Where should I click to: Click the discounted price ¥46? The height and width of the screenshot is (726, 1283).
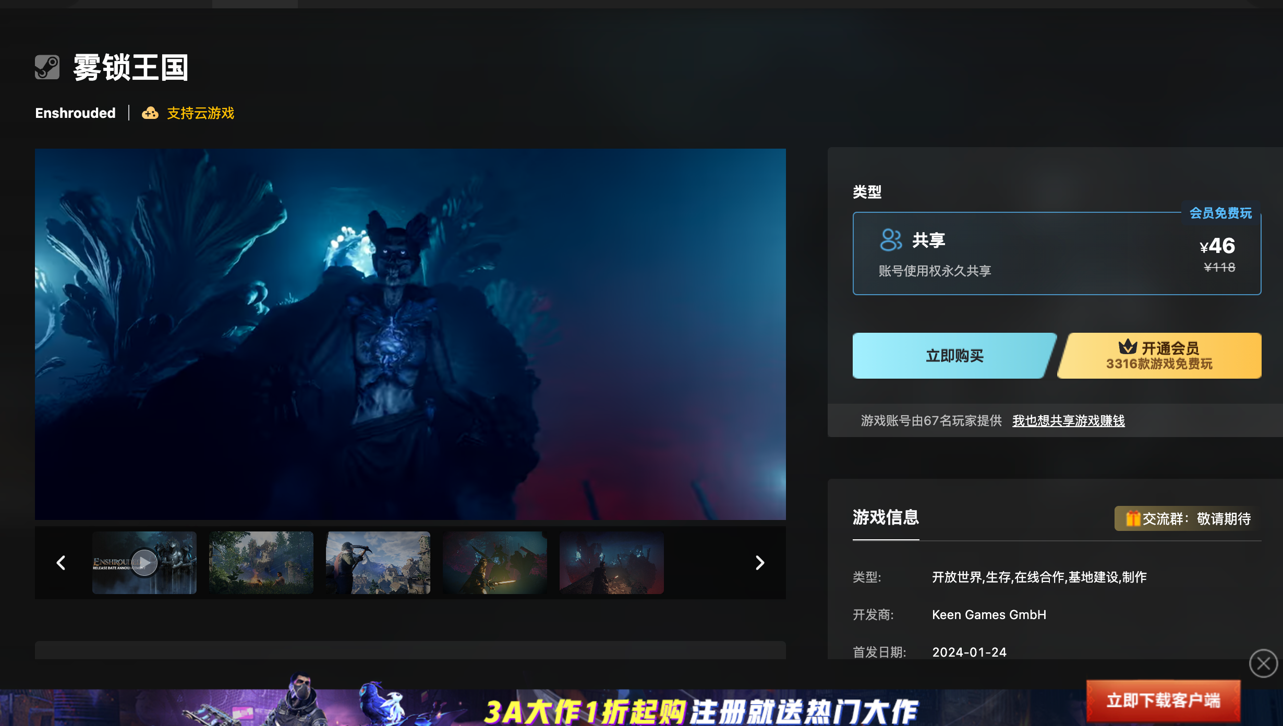tap(1217, 246)
